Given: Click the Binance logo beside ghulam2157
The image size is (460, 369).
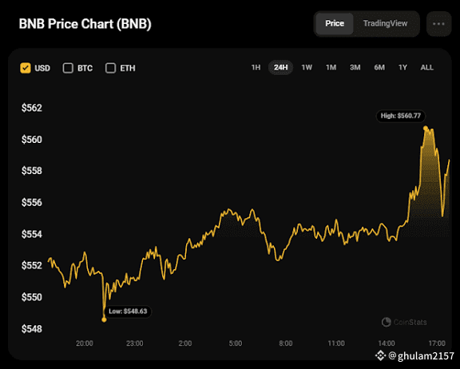Looking at the screenshot, I should coord(380,355).
